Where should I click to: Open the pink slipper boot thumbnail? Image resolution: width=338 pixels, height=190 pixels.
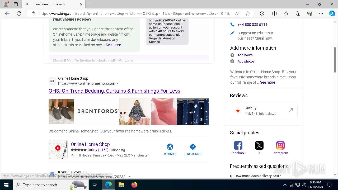tap(164, 111)
